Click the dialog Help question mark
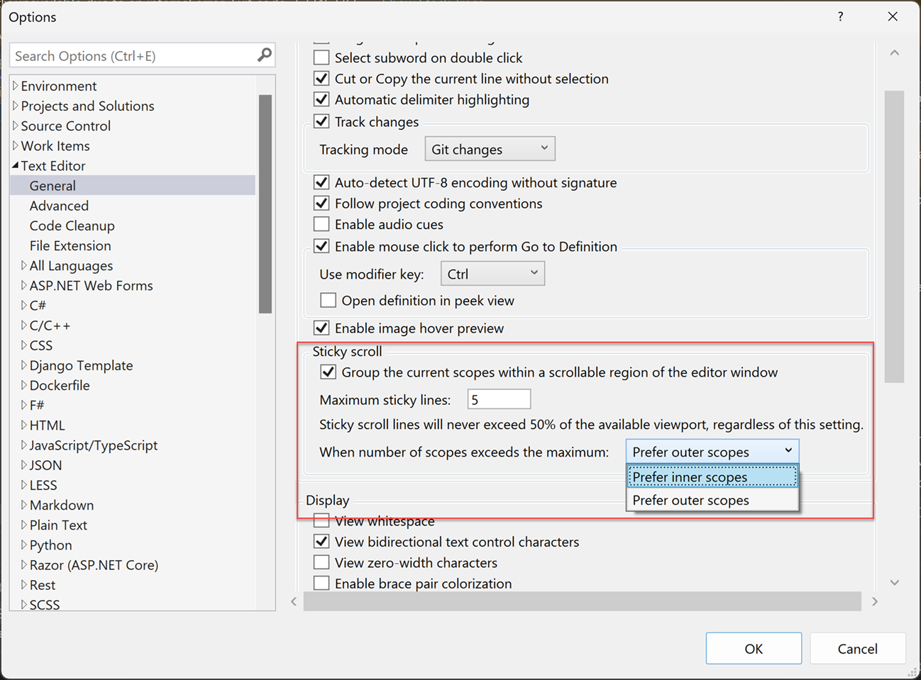The image size is (921, 680). click(840, 16)
